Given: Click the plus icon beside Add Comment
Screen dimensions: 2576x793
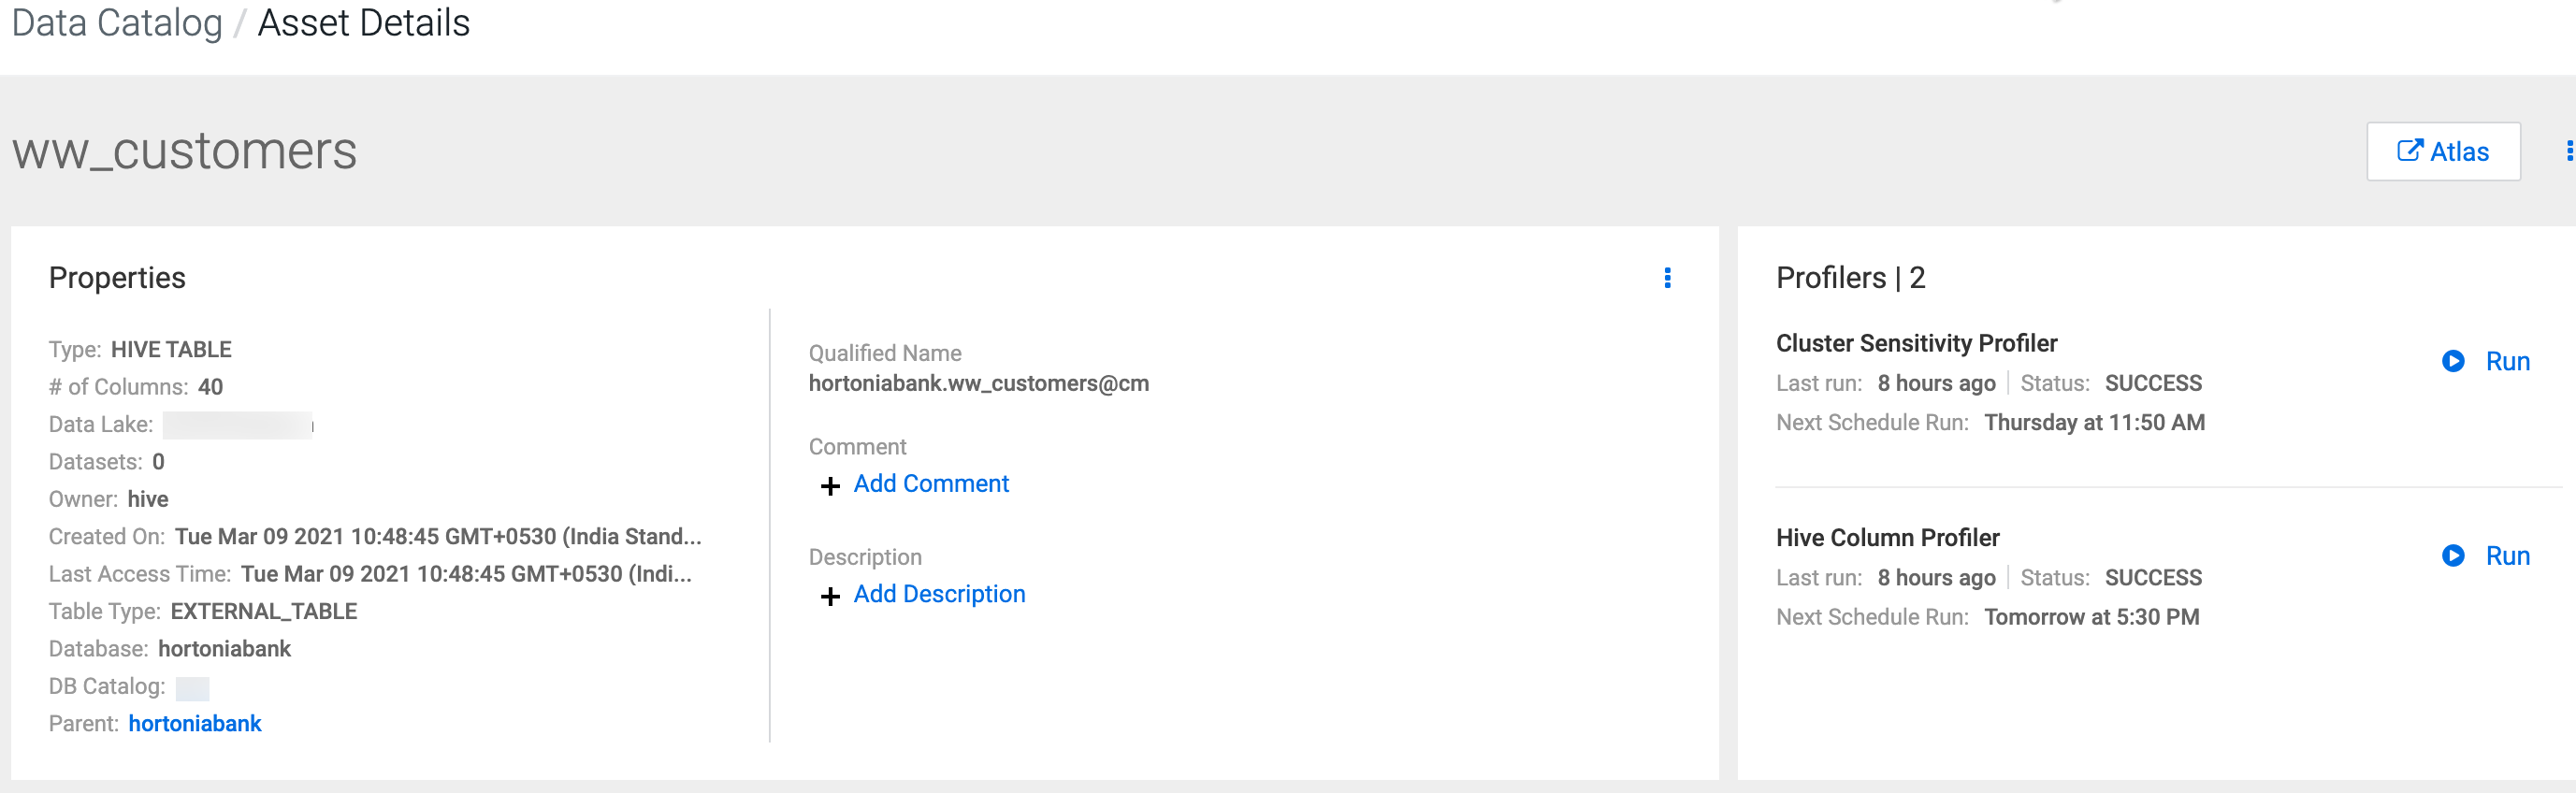Looking at the screenshot, I should tap(830, 486).
